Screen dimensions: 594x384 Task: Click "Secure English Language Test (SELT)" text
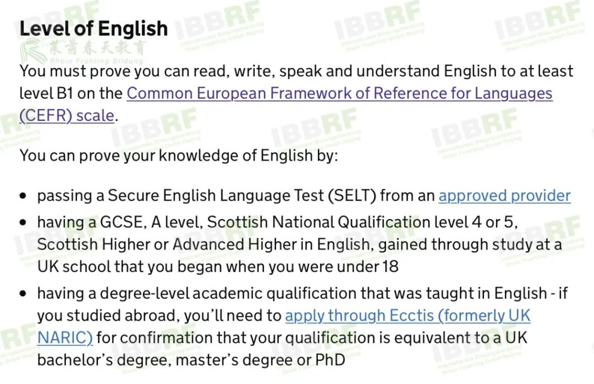pos(241,196)
